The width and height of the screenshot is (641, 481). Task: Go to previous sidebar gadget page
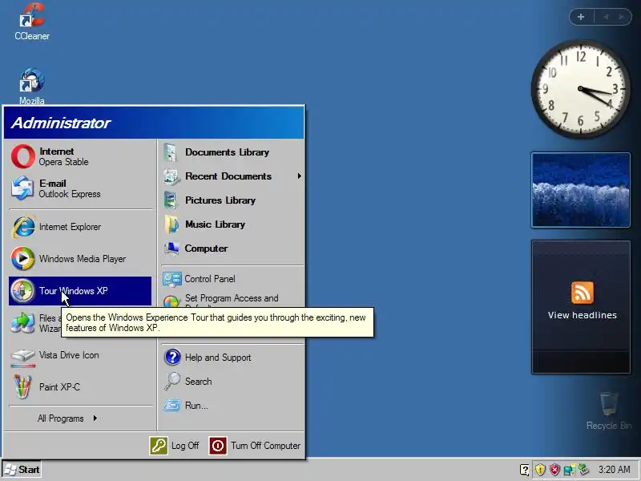(x=606, y=17)
